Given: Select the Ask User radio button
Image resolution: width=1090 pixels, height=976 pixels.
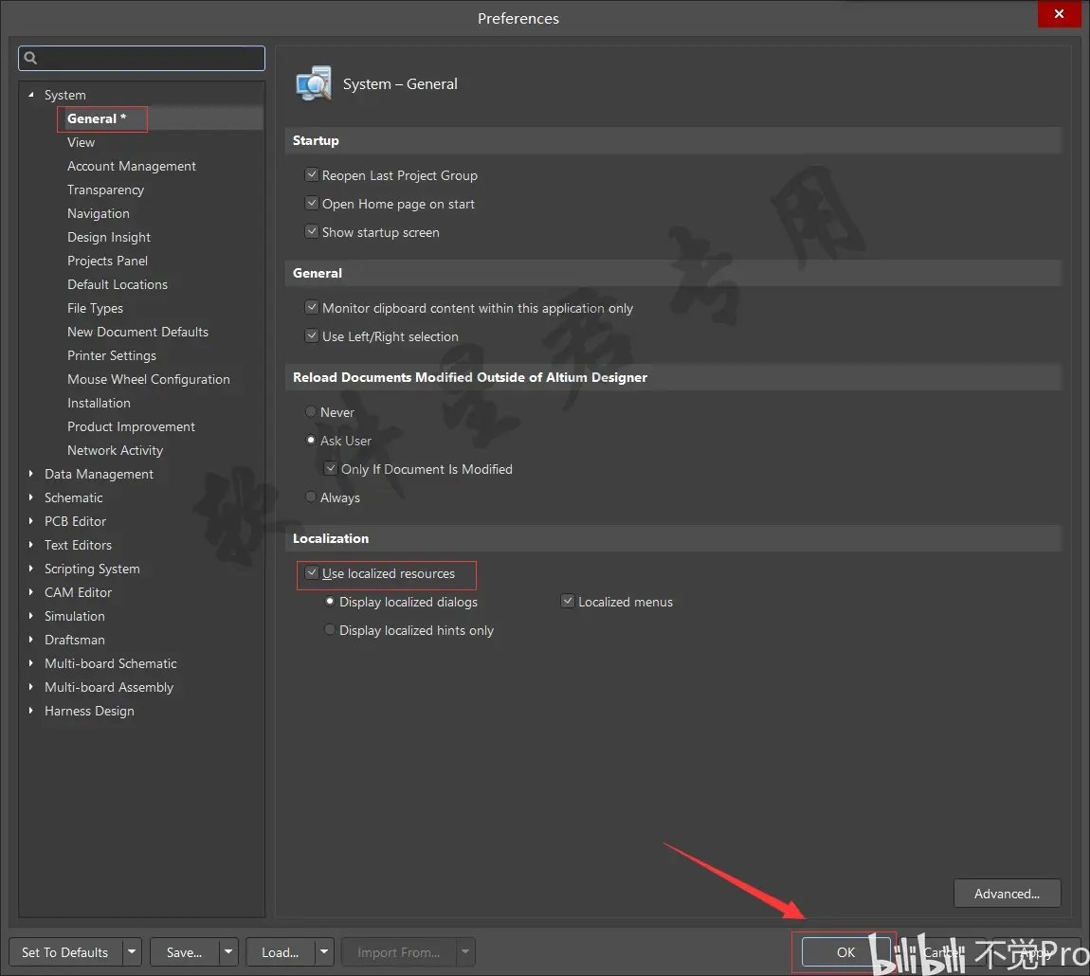Looking at the screenshot, I should point(311,440).
